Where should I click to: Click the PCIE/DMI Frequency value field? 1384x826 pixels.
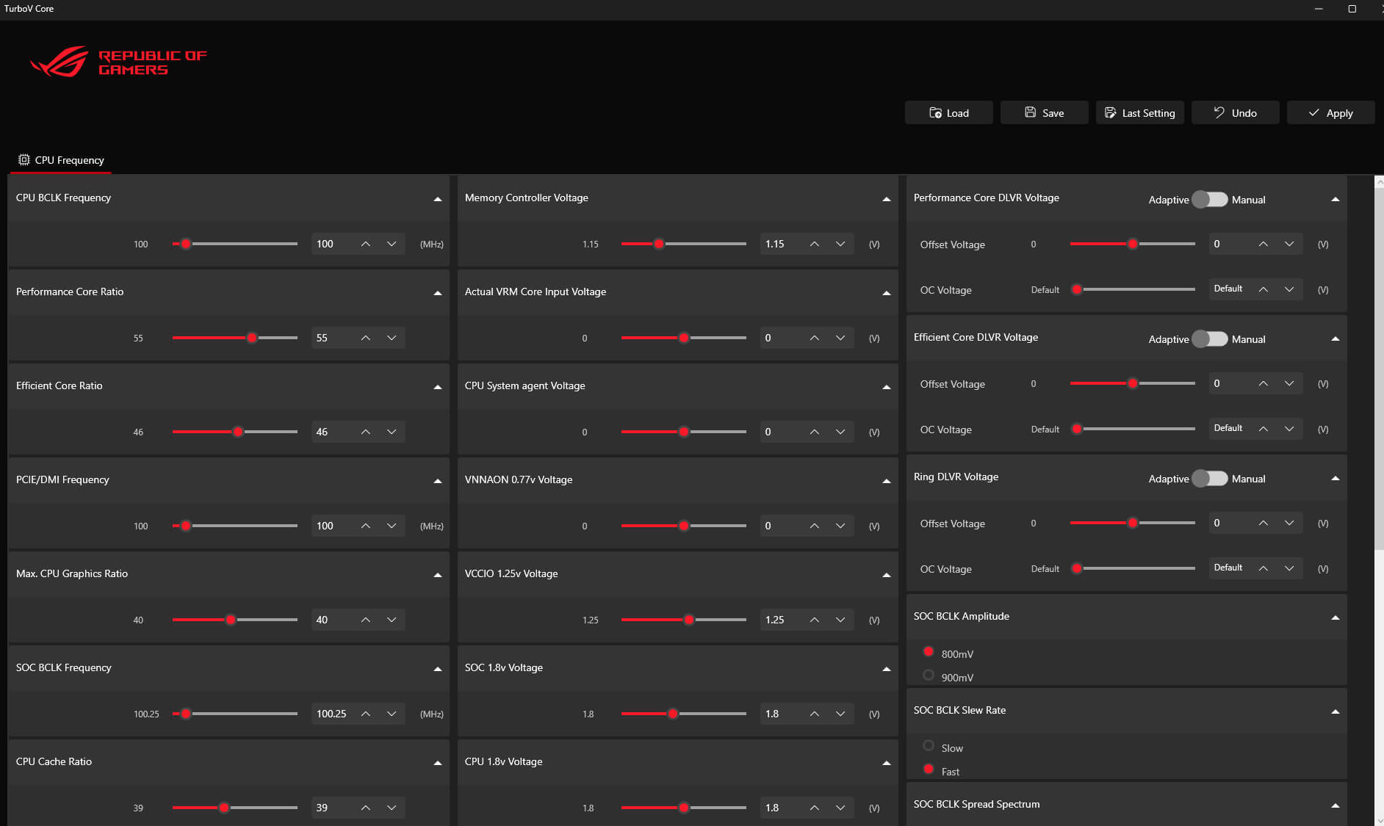[333, 526]
